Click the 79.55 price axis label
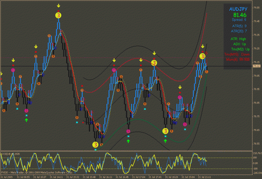 (257, 8)
